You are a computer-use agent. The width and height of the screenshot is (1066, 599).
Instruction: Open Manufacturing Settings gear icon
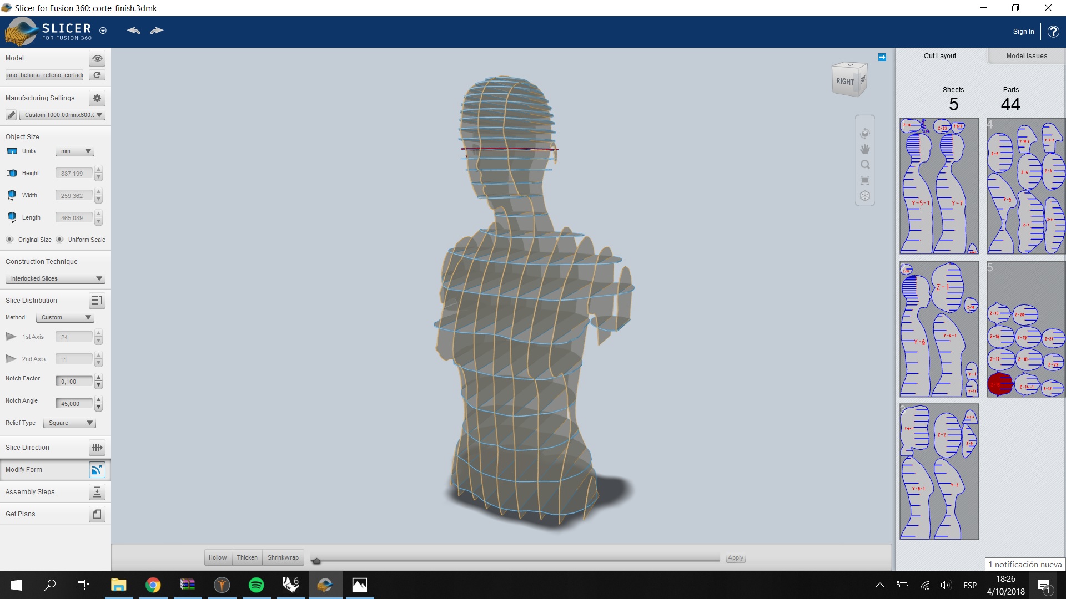click(97, 98)
